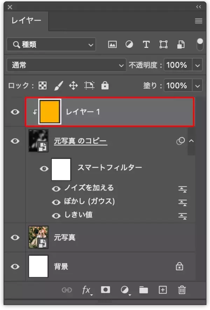Close the layers panel
This screenshot has height=310, width=210.
pos(10,7)
